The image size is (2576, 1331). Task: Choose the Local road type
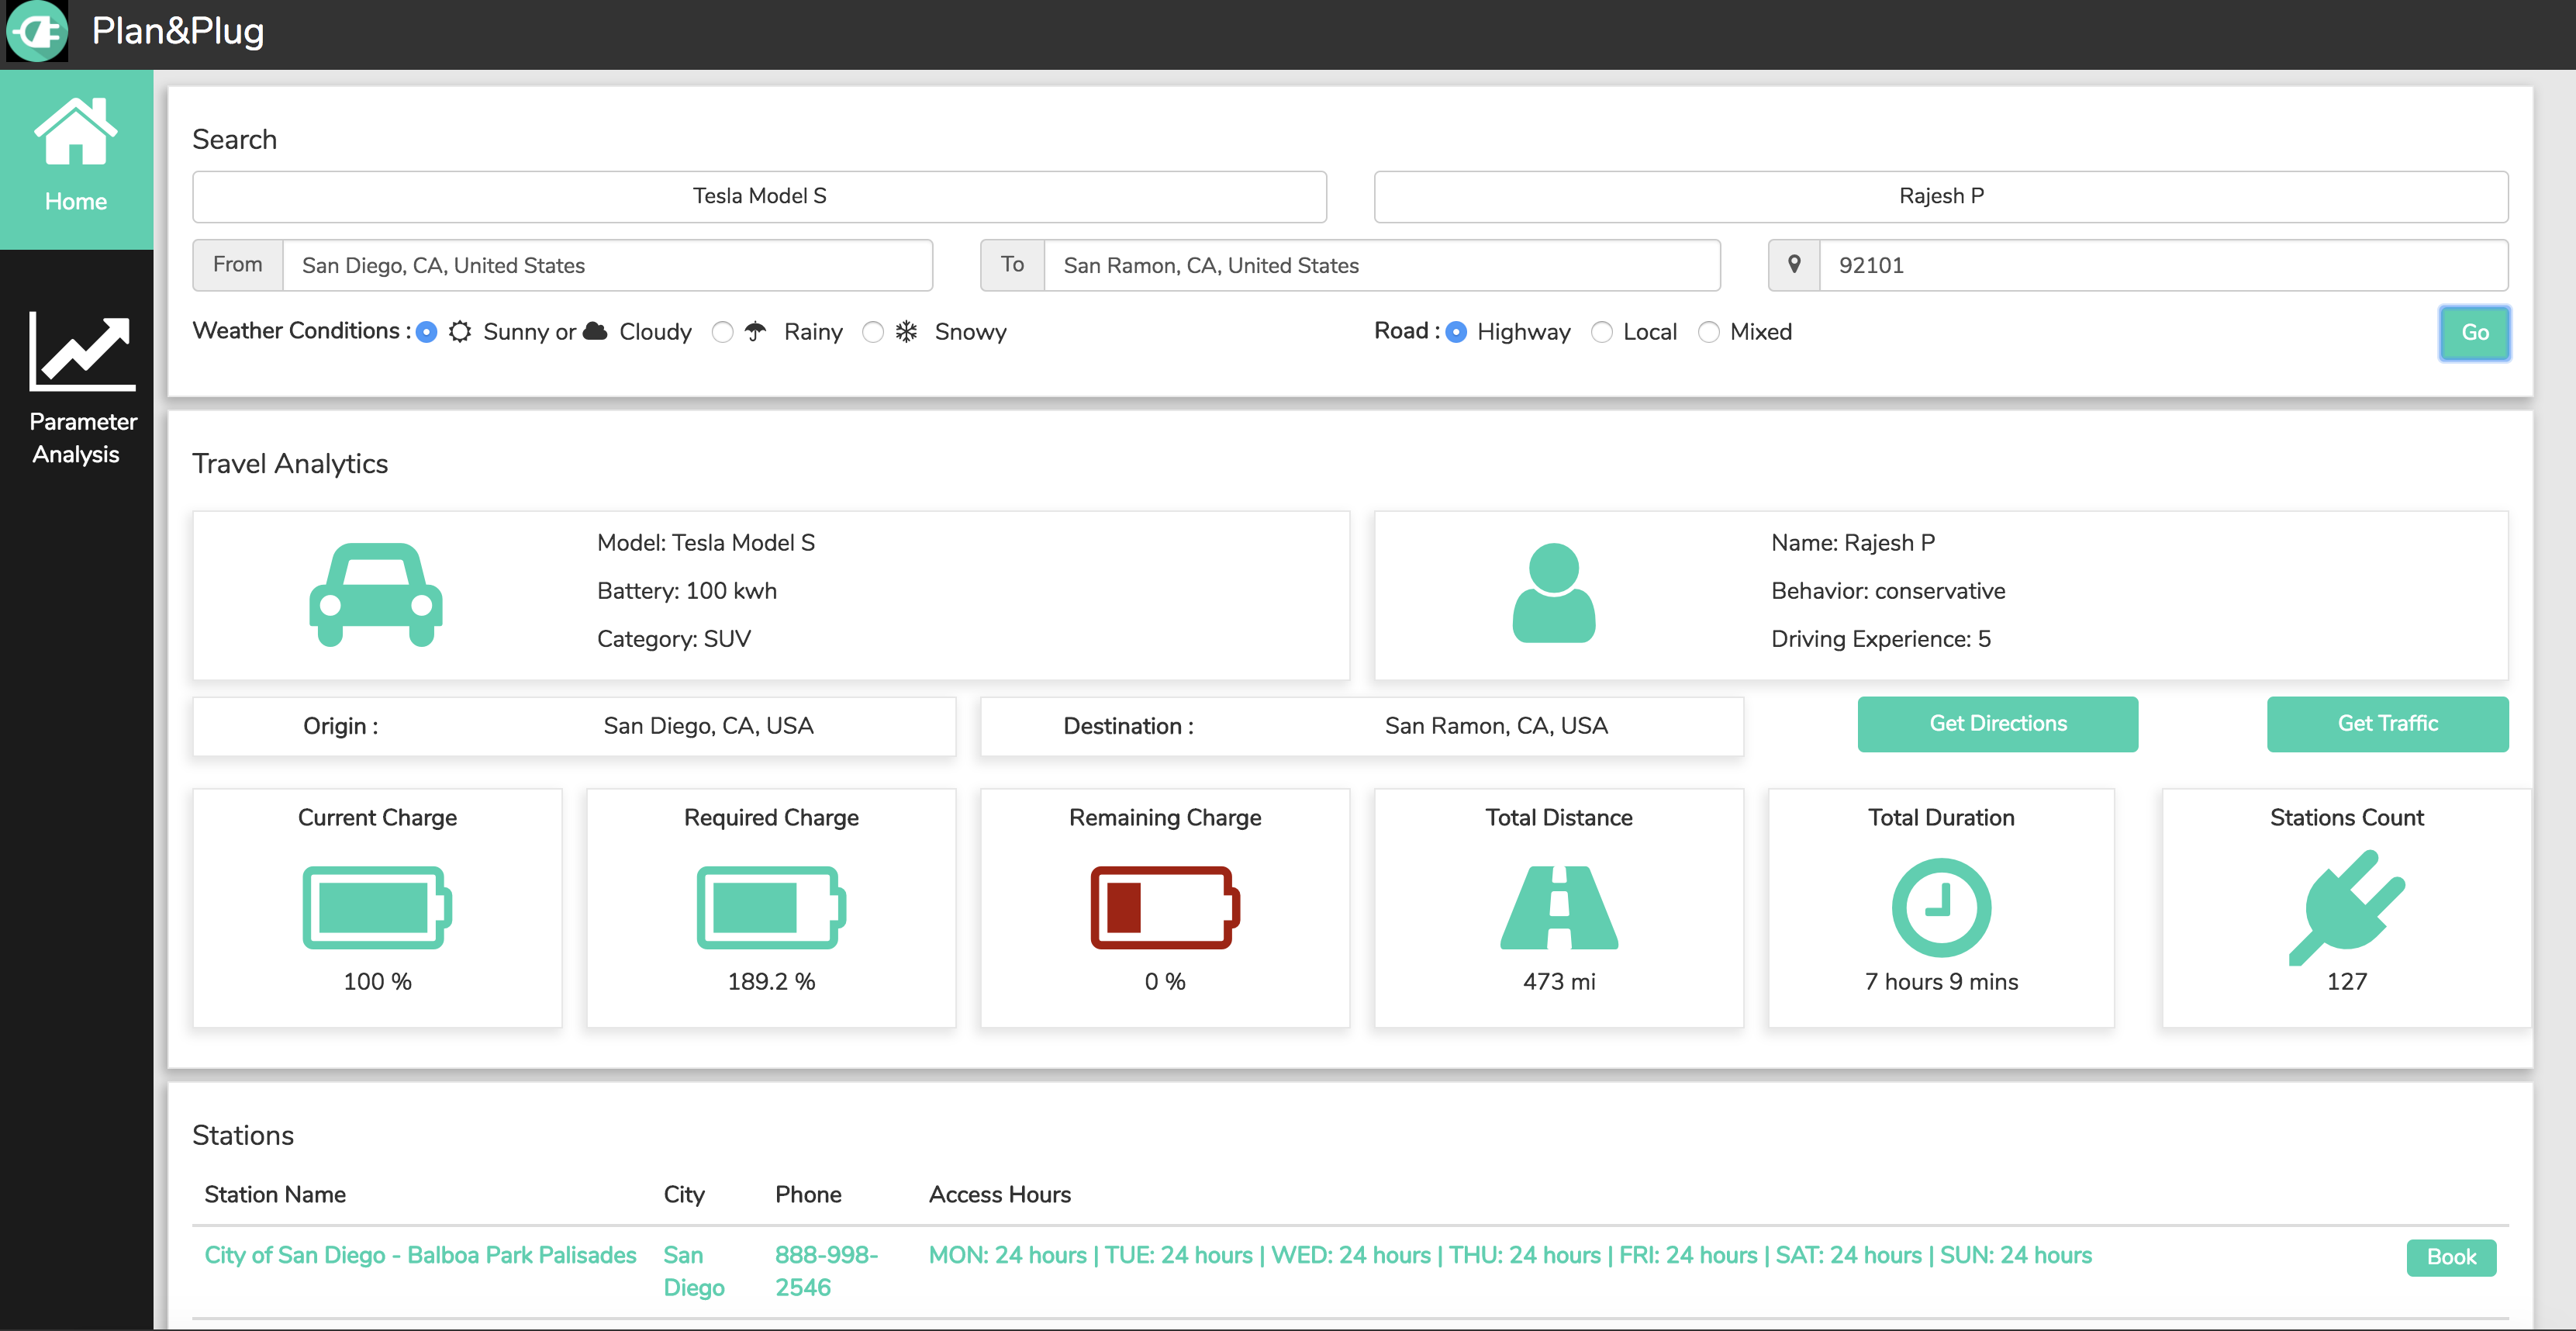coord(1602,332)
